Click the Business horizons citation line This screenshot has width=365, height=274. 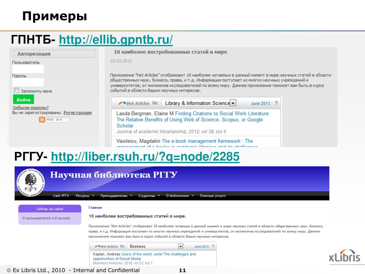(123, 263)
